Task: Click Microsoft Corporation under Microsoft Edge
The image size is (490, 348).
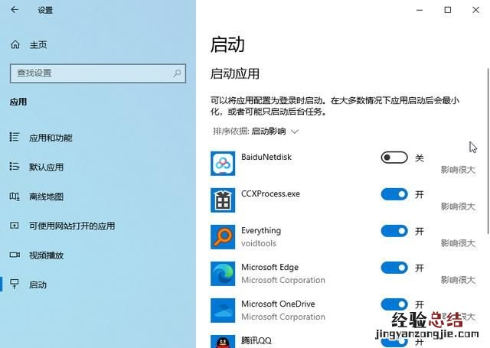Action: pos(283,280)
